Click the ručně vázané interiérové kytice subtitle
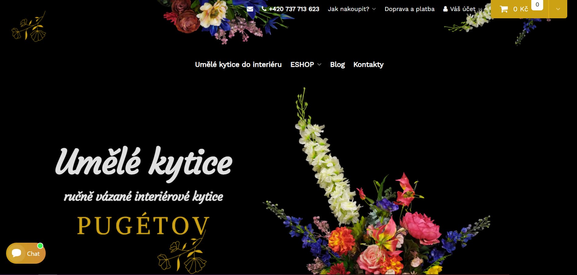This screenshot has height=275, width=577. point(143,197)
